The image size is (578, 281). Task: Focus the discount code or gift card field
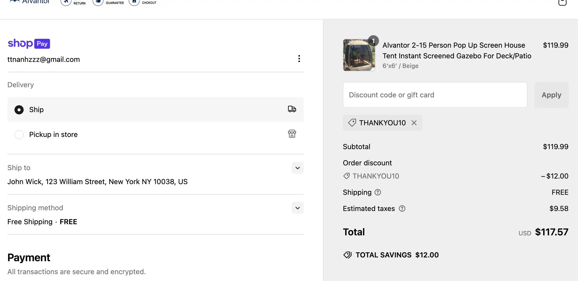435,95
